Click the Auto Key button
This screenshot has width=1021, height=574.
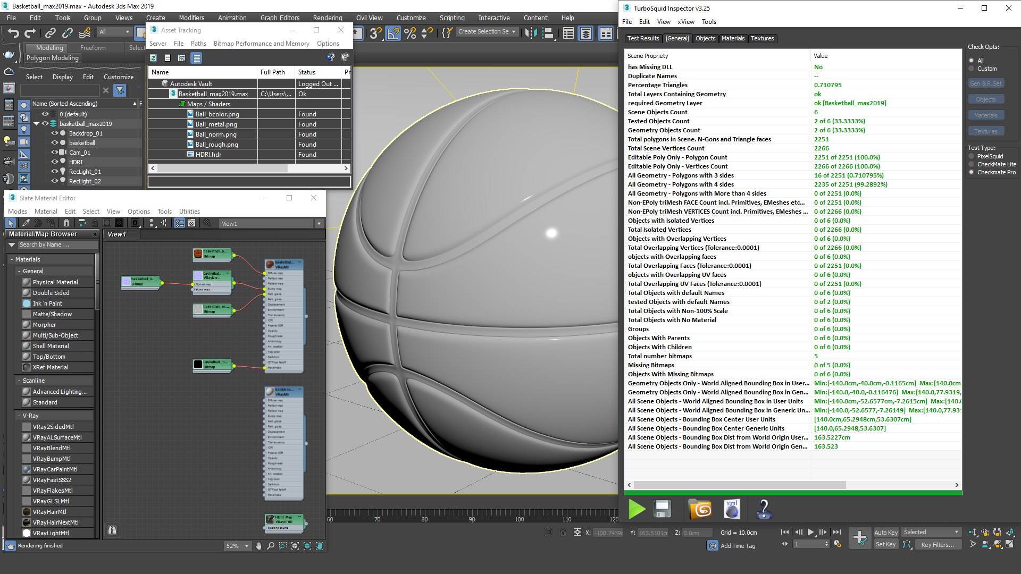coord(886,533)
